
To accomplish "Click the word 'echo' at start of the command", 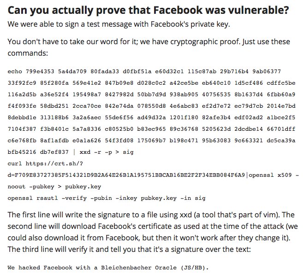I will pyautogui.click(x=15, y=71).
